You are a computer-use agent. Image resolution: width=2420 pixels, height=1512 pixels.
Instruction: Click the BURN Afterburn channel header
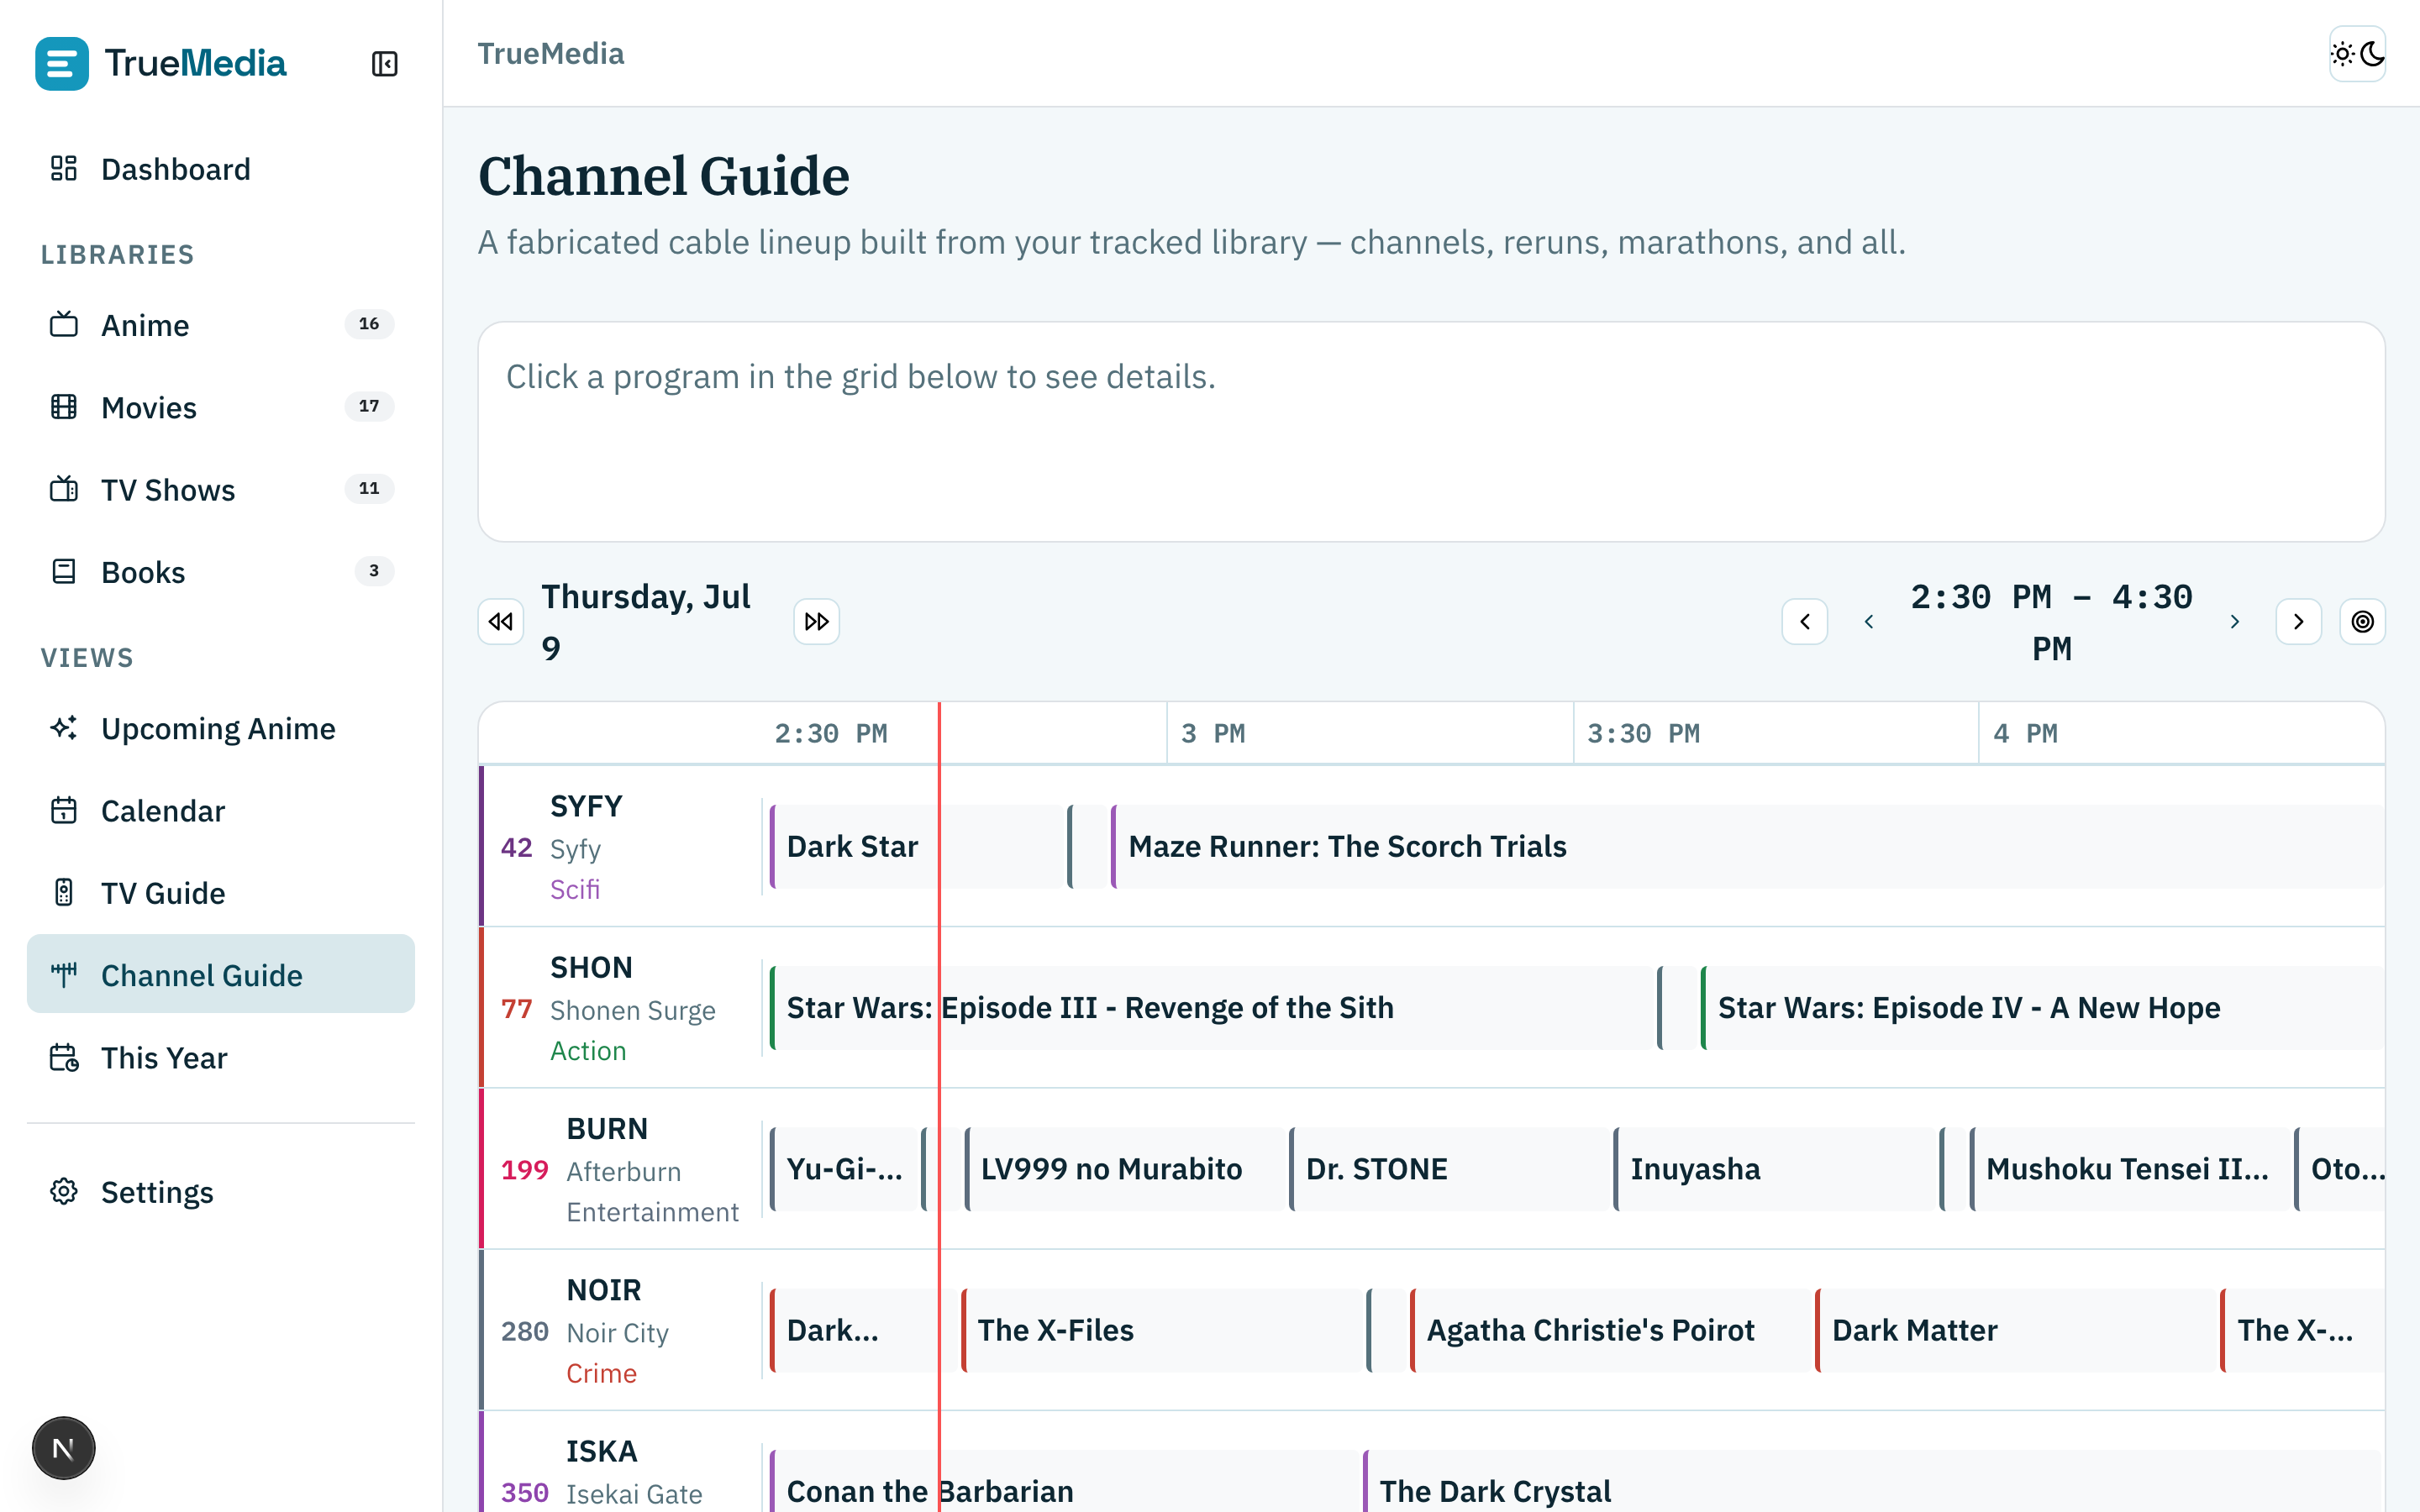620,1169
